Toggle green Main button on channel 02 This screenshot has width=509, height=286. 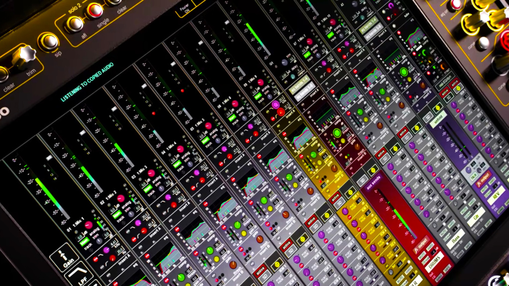coord(117,214)
